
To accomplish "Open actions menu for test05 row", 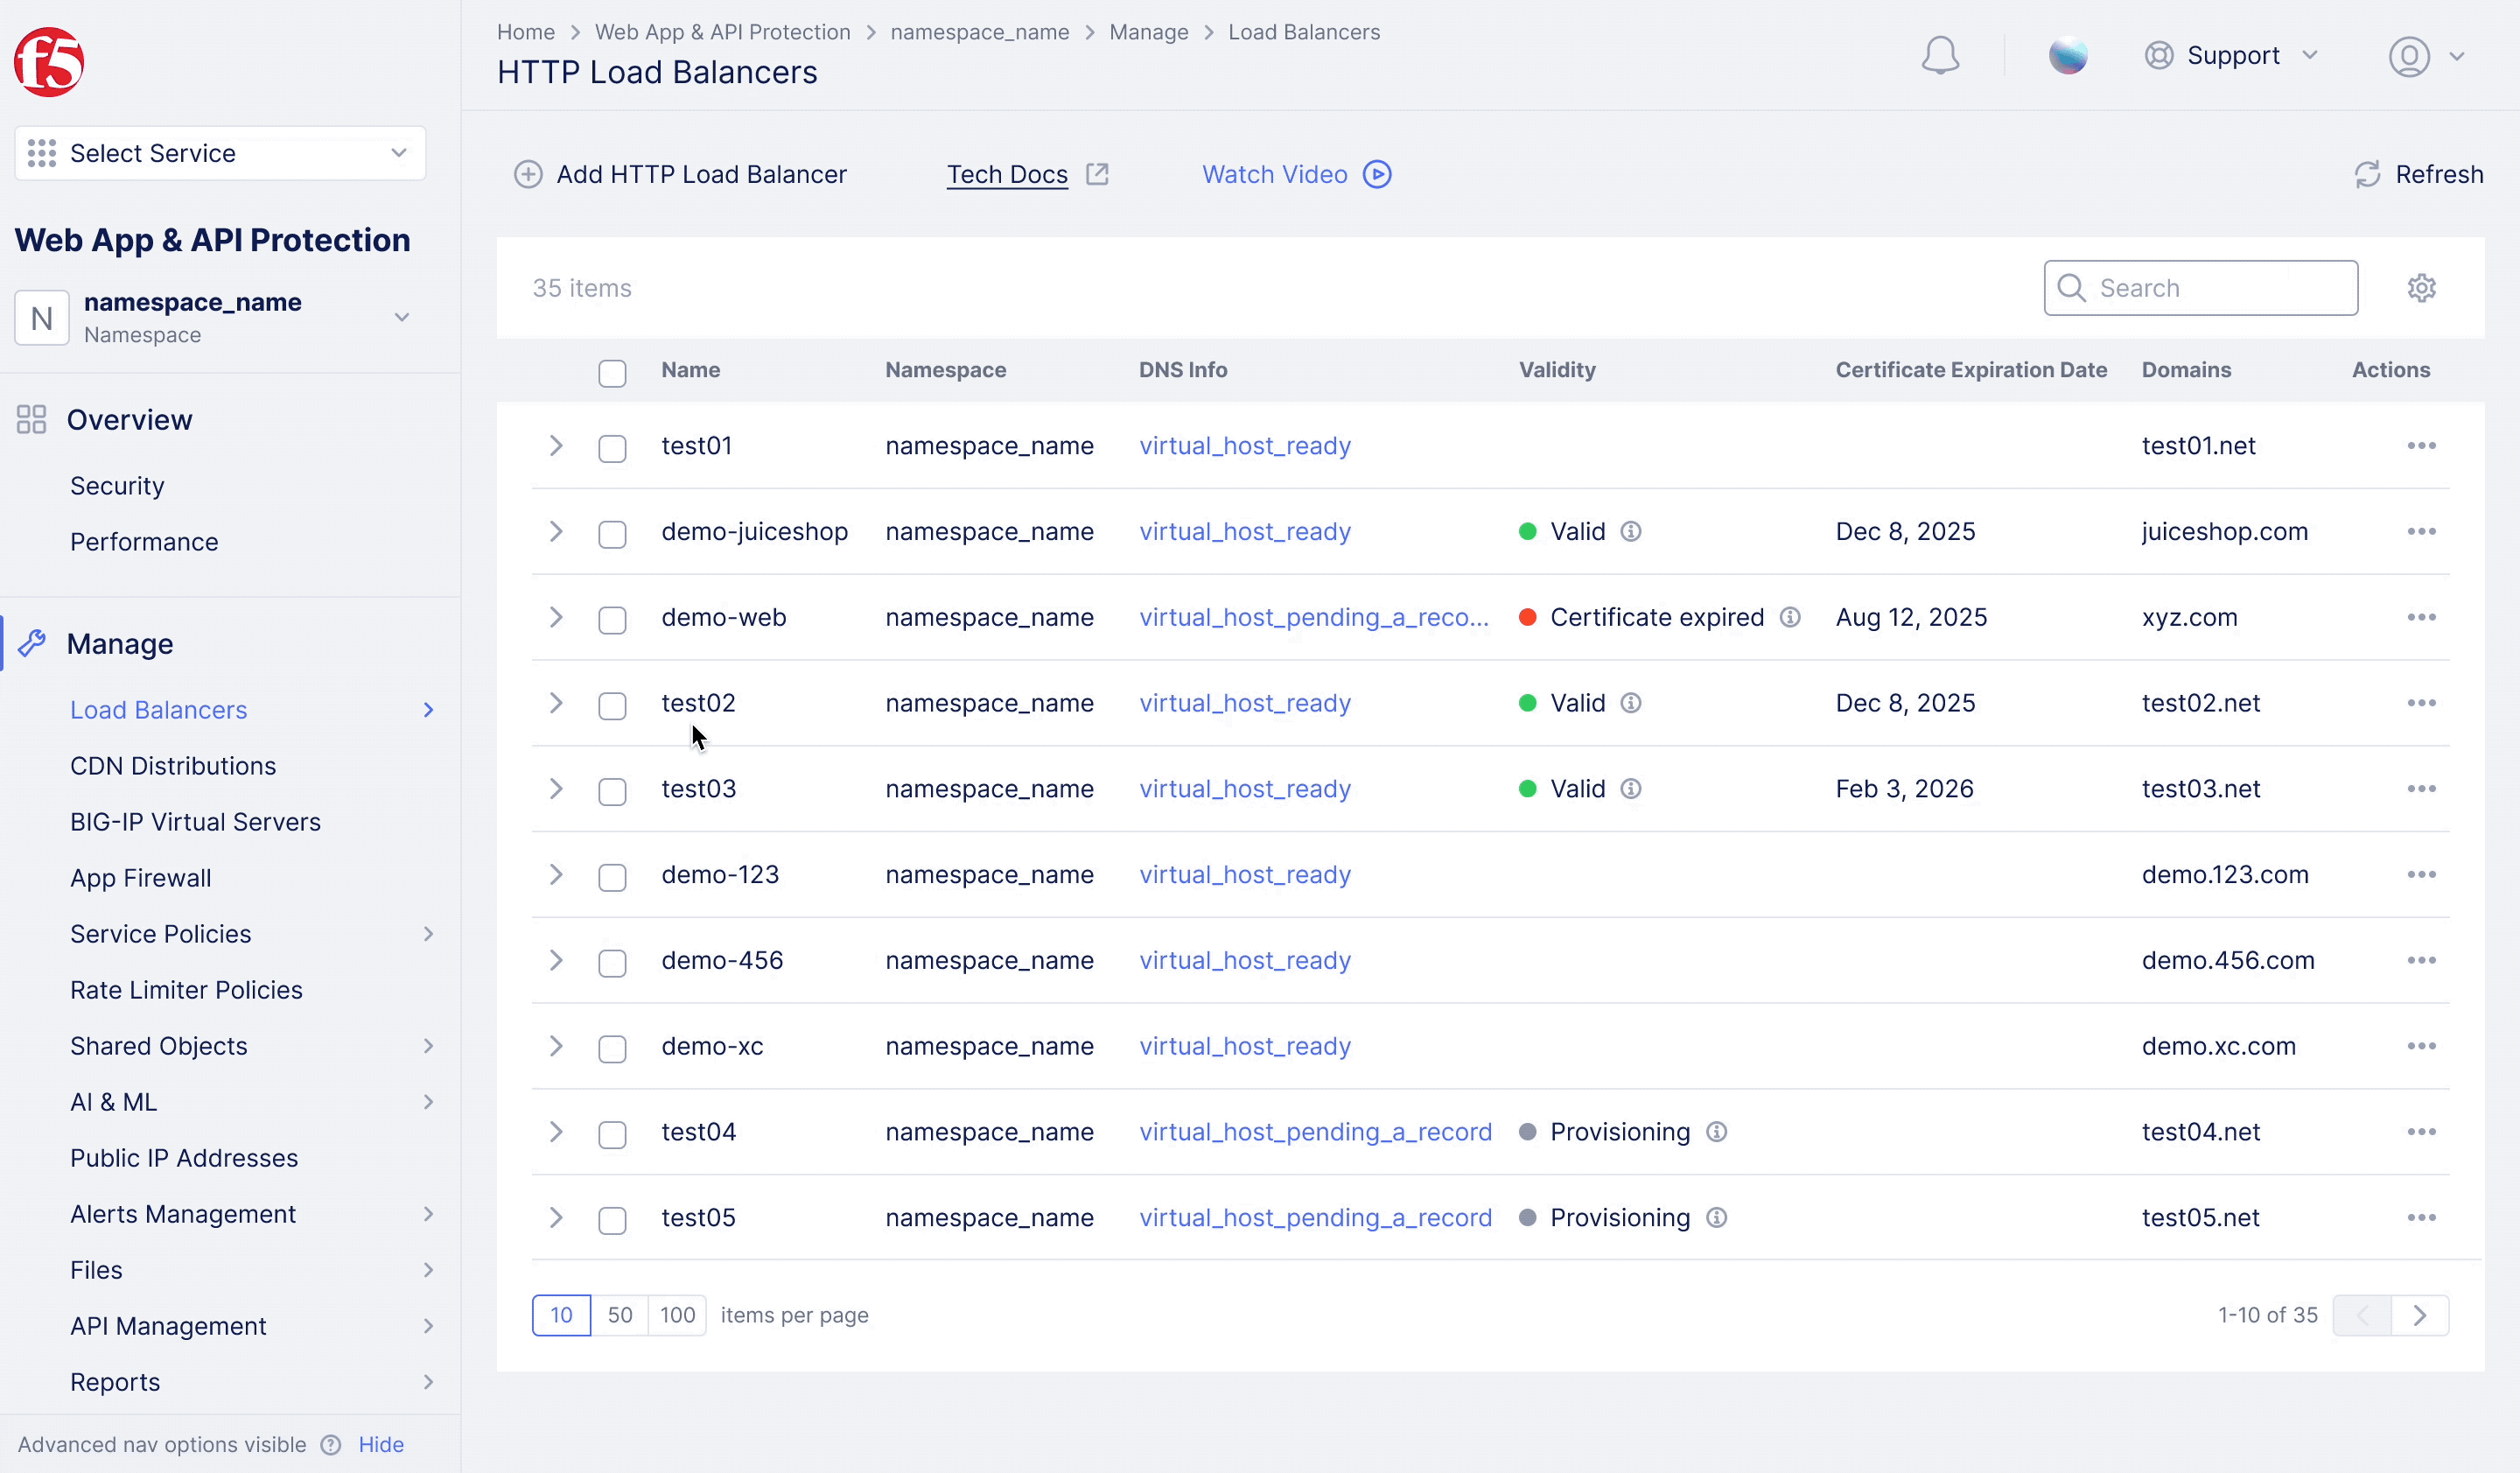I will (x=2420, y=1217).
